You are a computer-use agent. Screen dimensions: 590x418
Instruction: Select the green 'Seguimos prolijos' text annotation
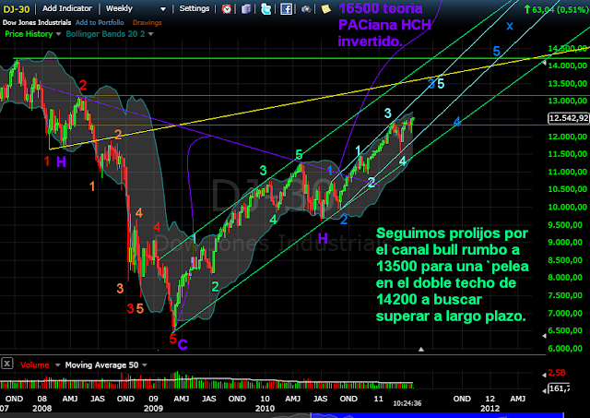tap(452, 275)
